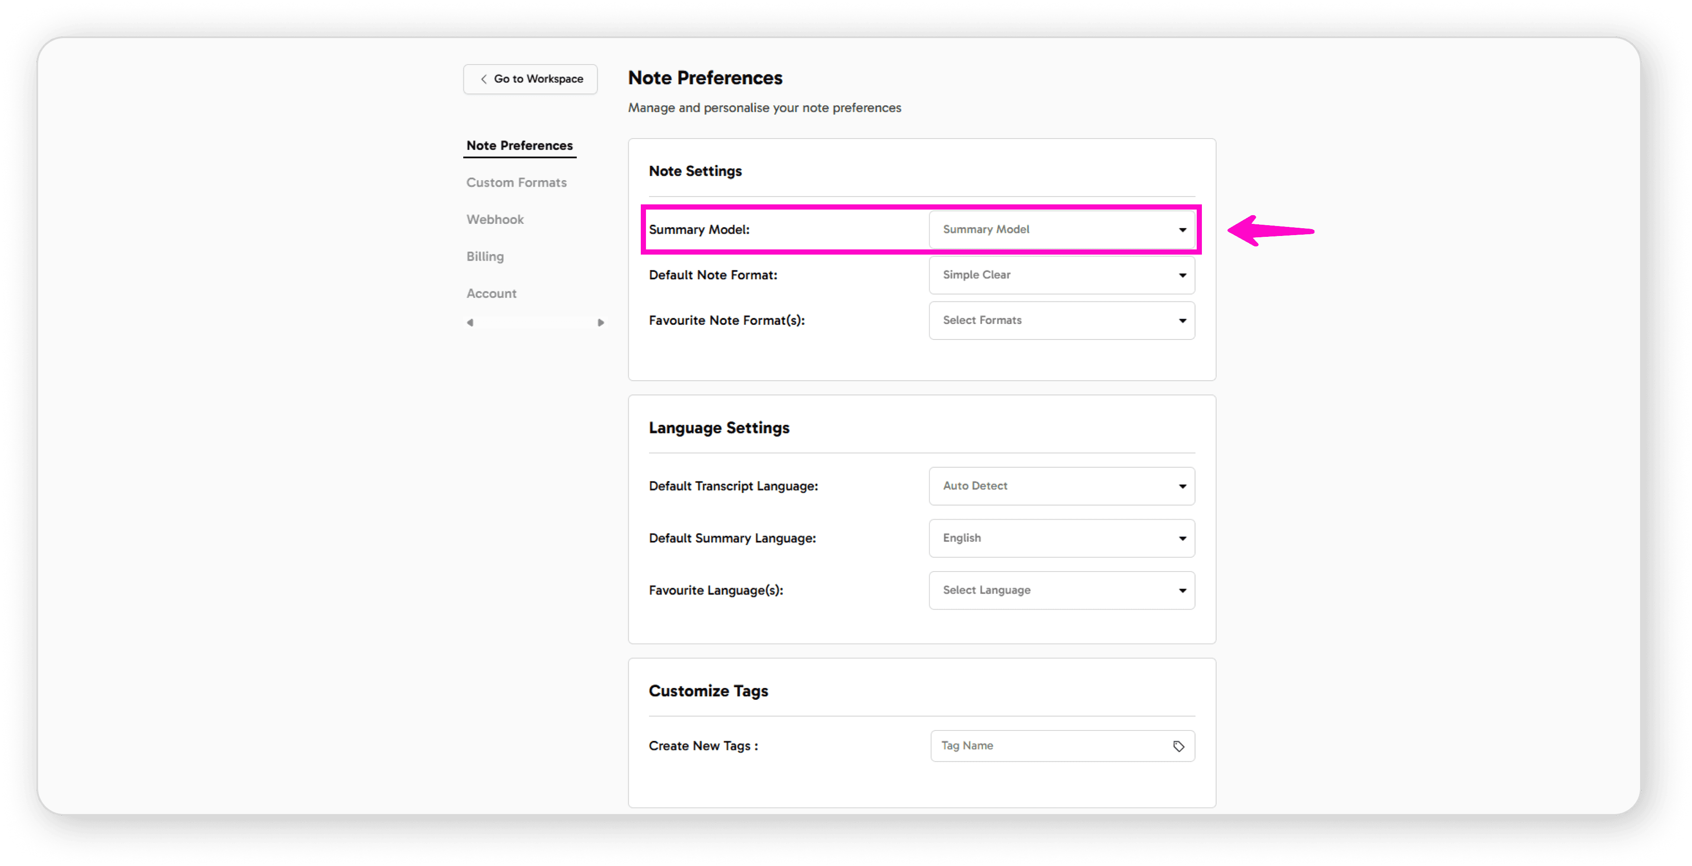1692x866 pixels.
Task: Open the Default Note Format dropdown
Action: click(x=1062, y=275)
